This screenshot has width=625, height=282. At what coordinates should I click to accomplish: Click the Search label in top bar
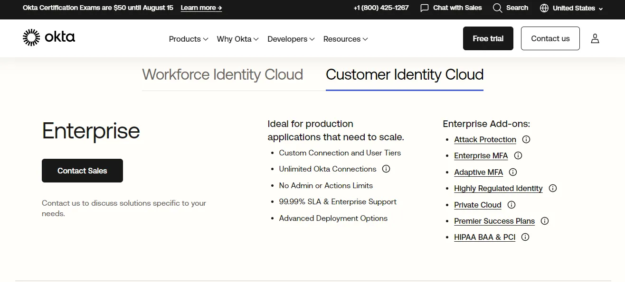(517, 8)
